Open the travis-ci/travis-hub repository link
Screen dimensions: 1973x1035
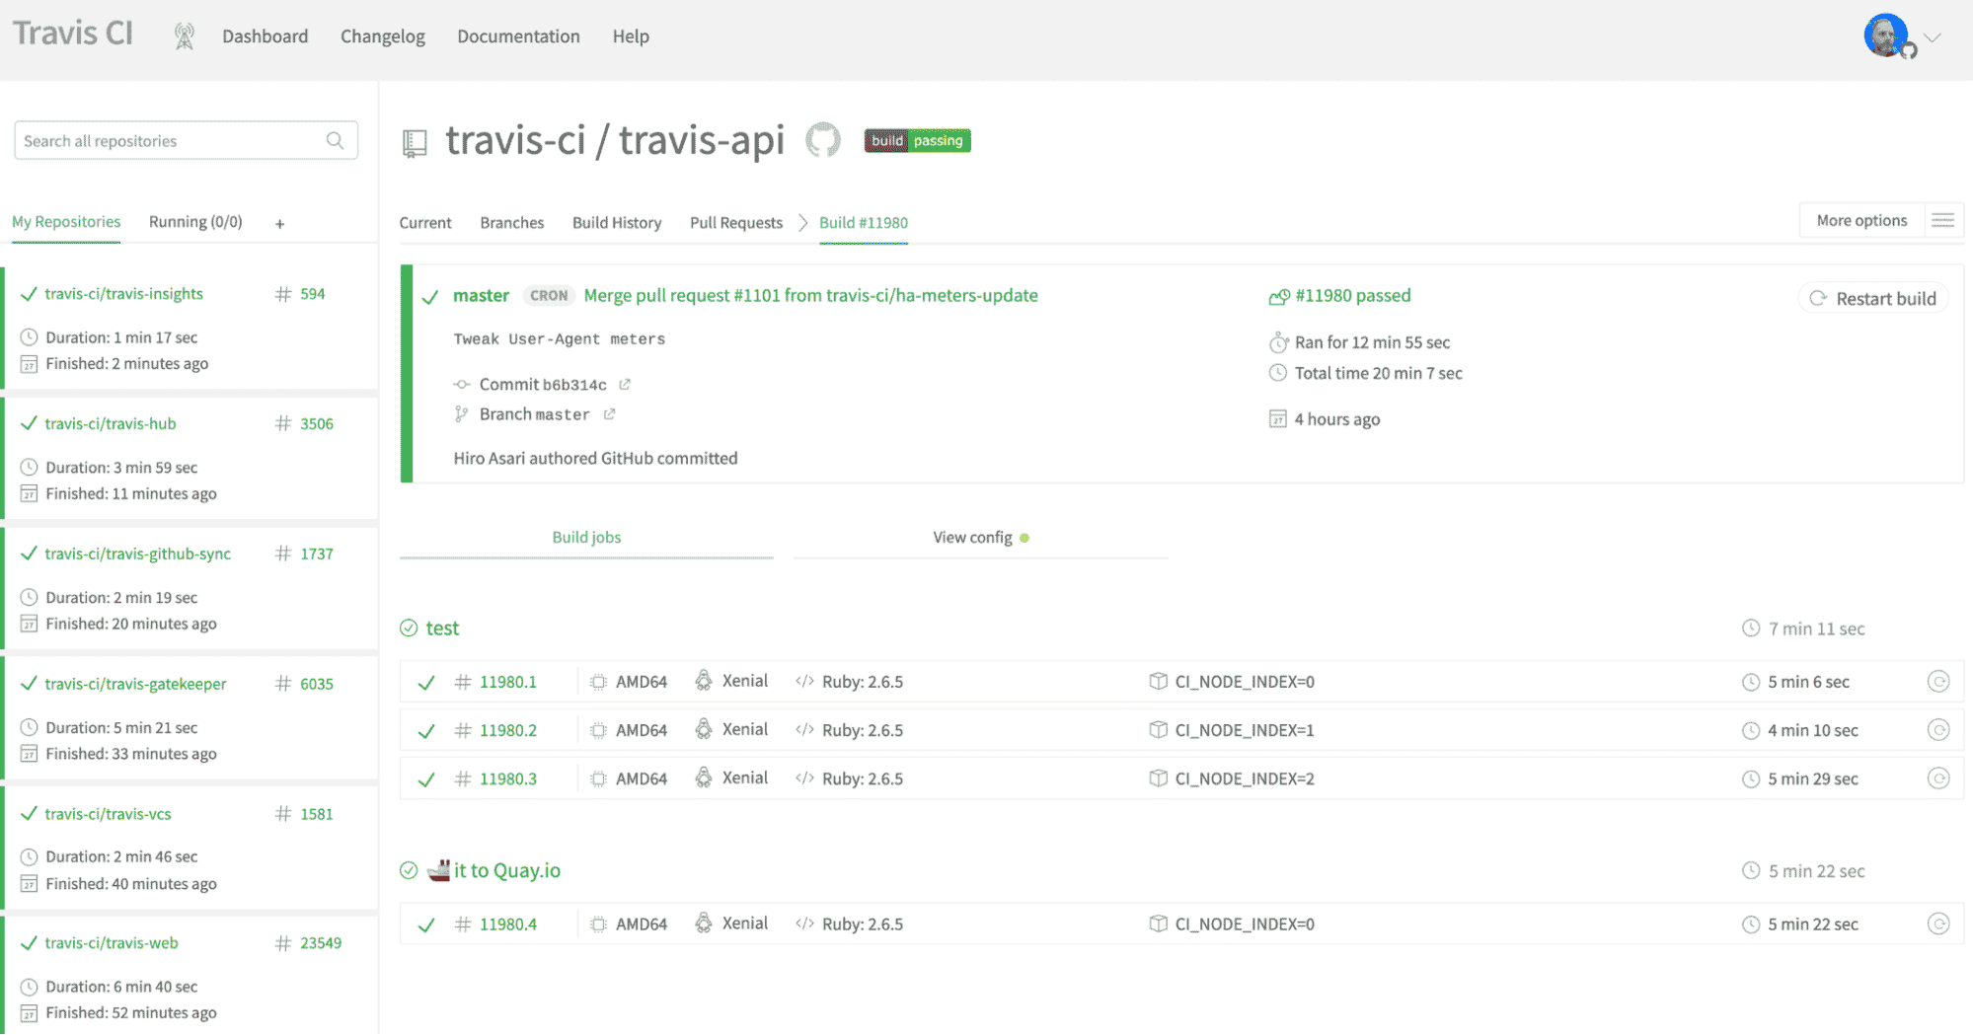[111, 424]
